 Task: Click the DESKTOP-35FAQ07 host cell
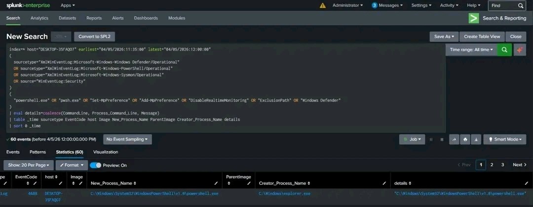(54, 197)
